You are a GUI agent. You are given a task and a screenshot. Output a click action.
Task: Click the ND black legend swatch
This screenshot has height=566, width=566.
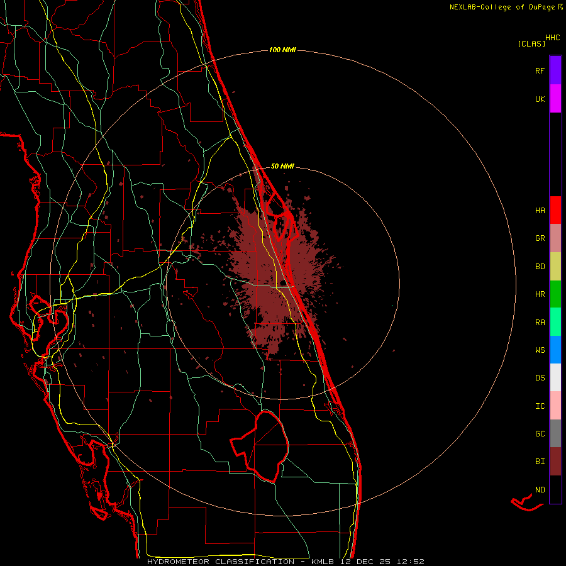(555, 489)
